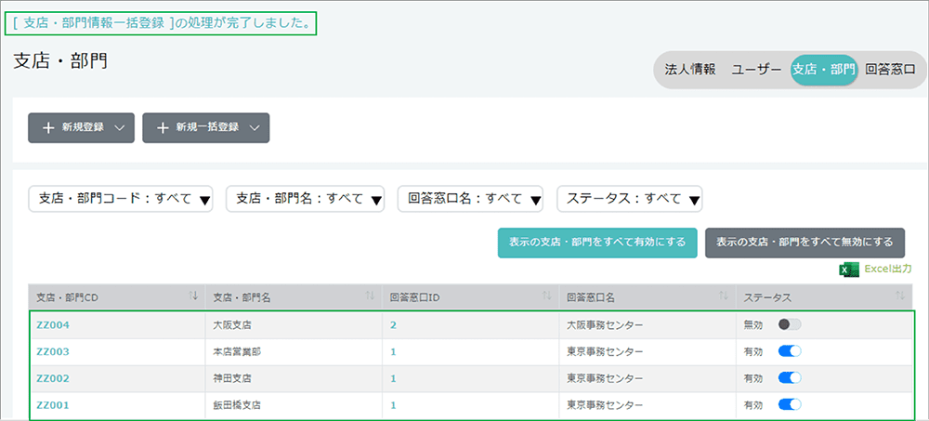Go to the ユーザー tab
The width and height of the screenshot is (929, 421).
click(756, 70)
